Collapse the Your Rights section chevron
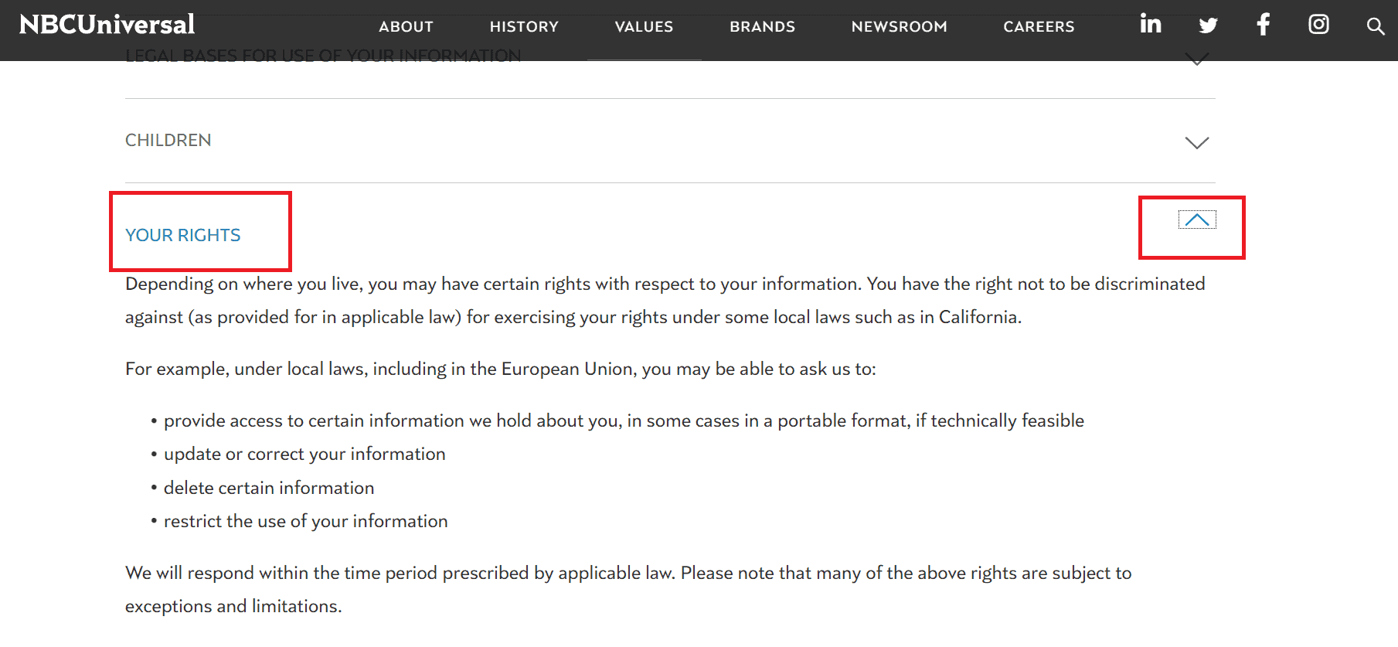The image size is (1398, 647). tap(1197, 220)
